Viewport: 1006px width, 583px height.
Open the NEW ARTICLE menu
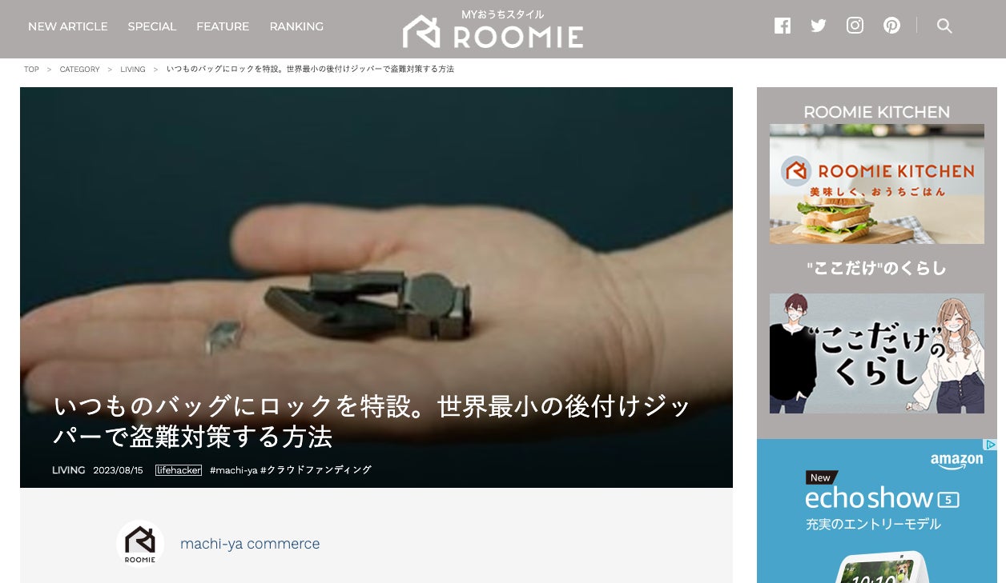(67, 26)
